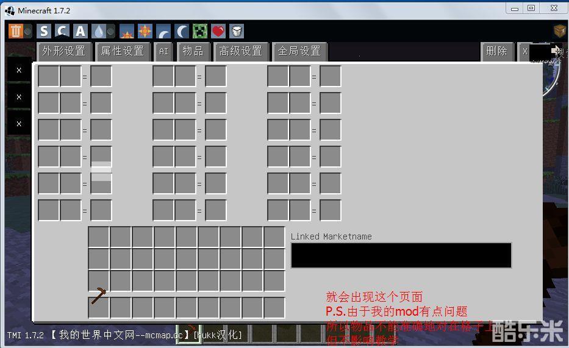
Task: Click the milk bucket icon
Action: 236,31
